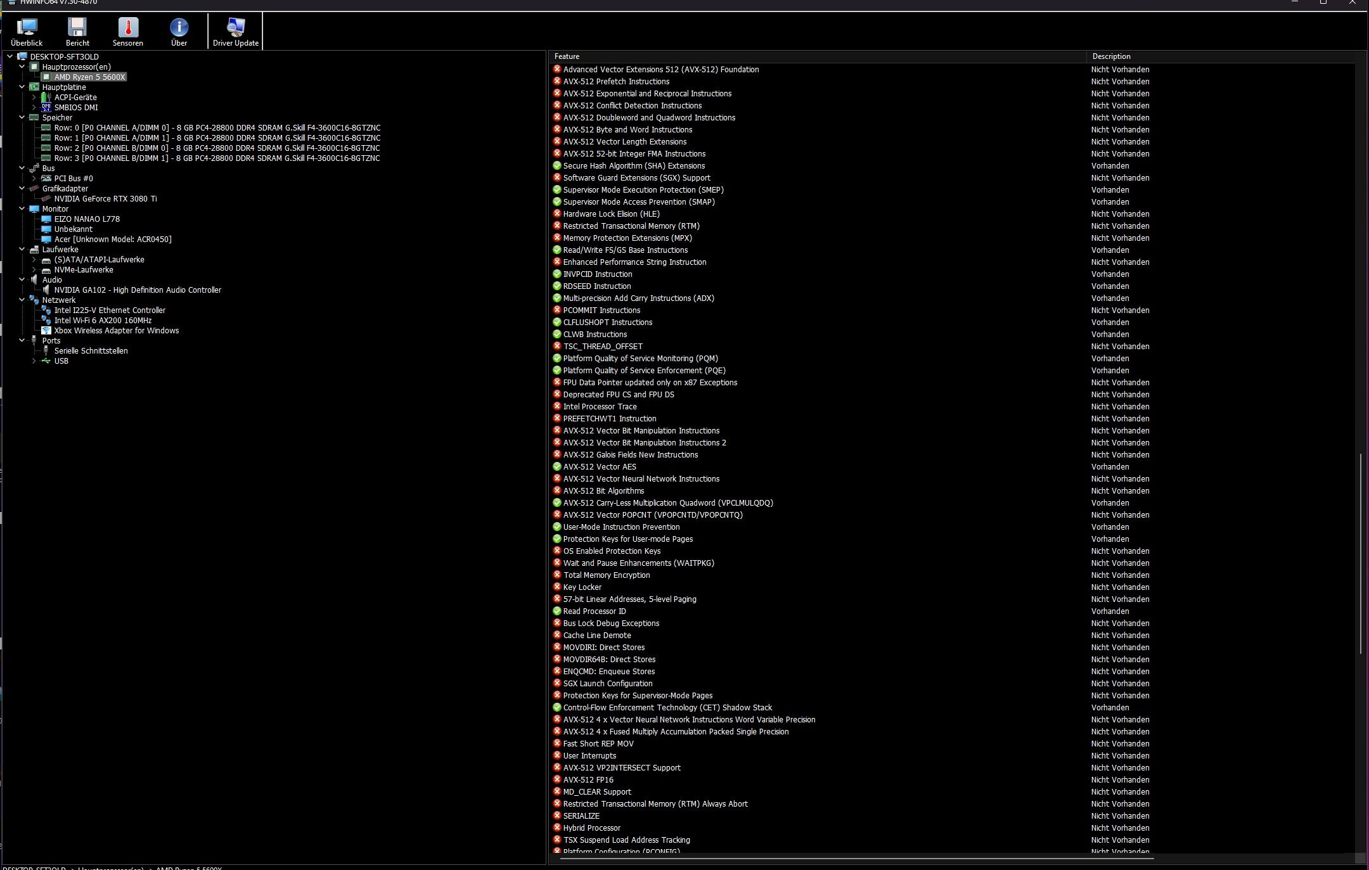This screenshot has width=1369, height=870.
Task: Collapse the Monitor branch
Action: coord(22,208)
